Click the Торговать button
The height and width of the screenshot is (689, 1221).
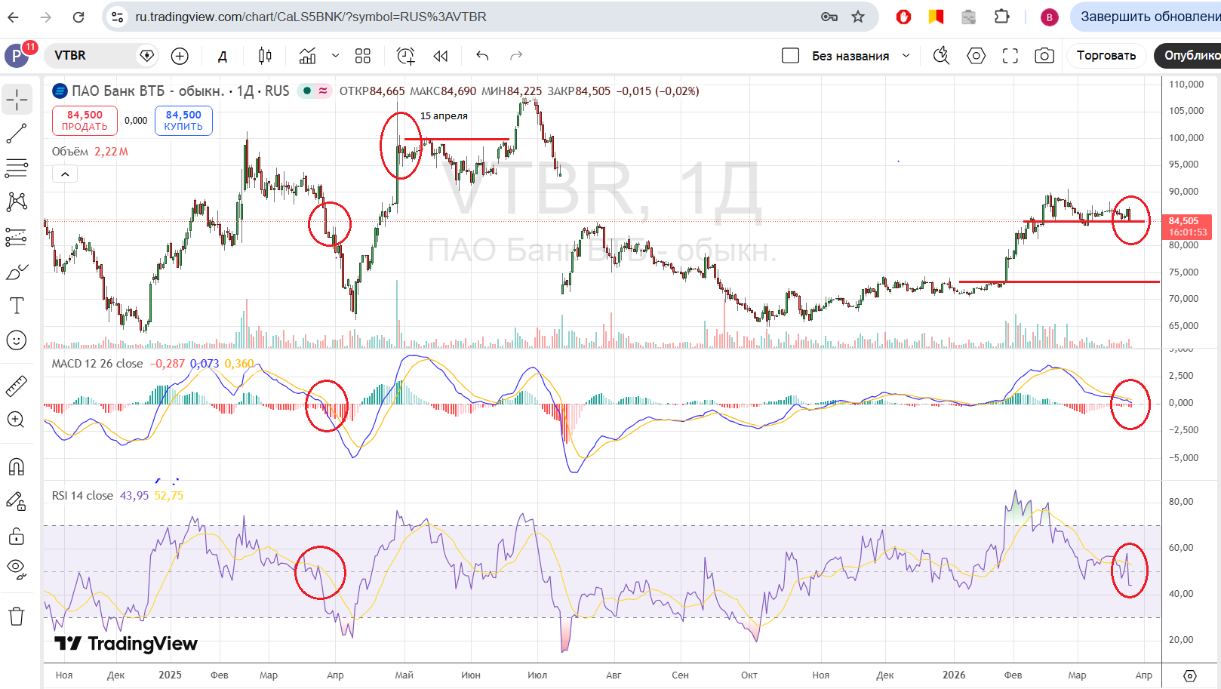point(1106,56)
